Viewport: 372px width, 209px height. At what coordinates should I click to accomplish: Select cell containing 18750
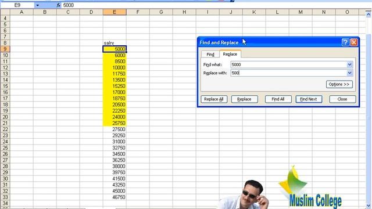[115, 98]
